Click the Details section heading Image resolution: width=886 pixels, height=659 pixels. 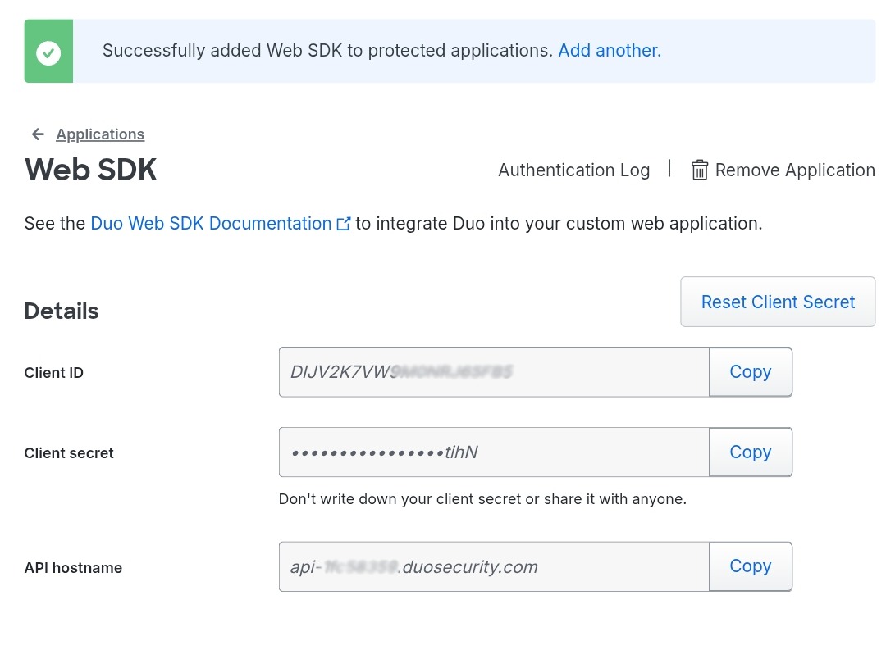click(x=61, y=311)
